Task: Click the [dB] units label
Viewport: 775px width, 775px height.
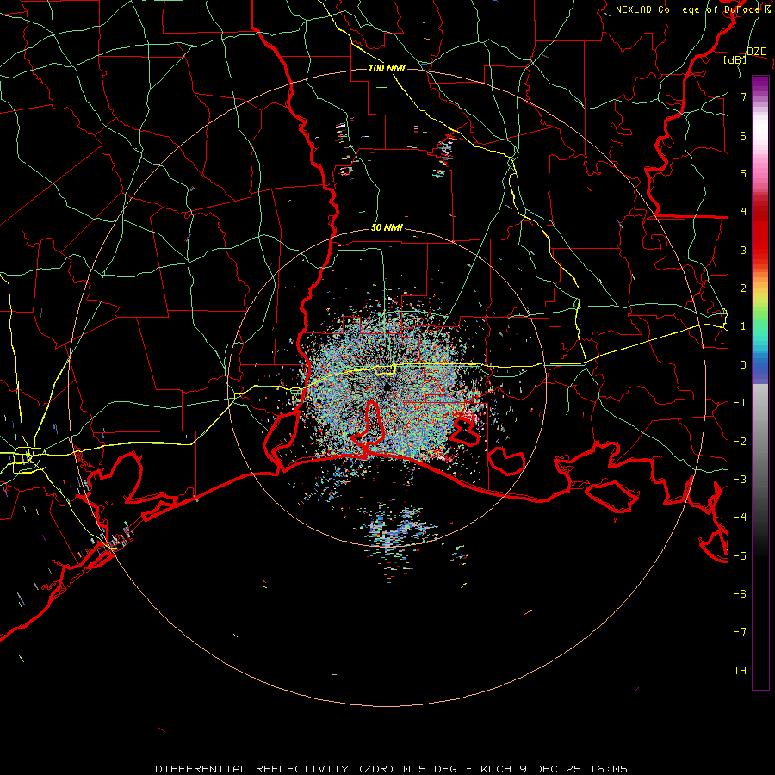Action: [735, 60]
